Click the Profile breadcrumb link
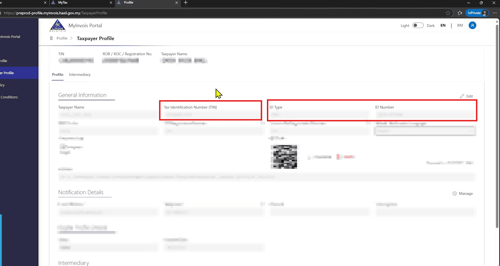The width and height of the screenshot is (500, 266). coord(62,38)
